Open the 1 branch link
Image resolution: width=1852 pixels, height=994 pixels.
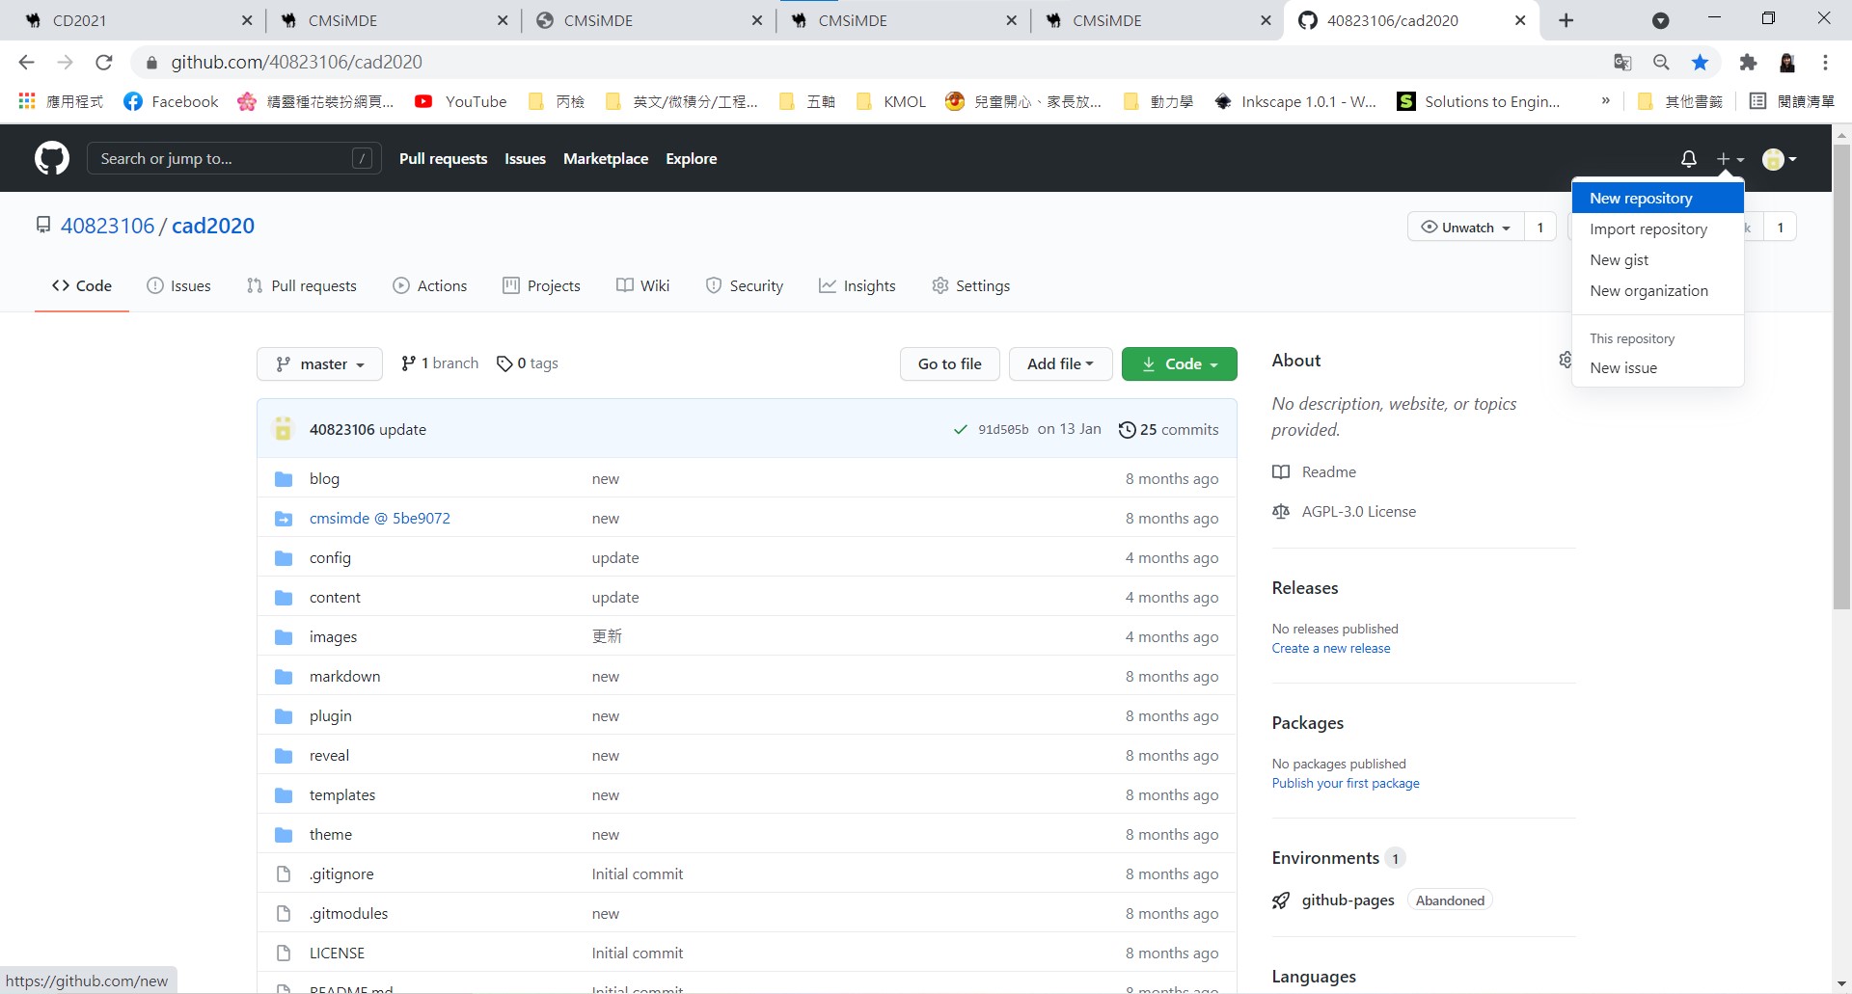click(x=440, y=363)
